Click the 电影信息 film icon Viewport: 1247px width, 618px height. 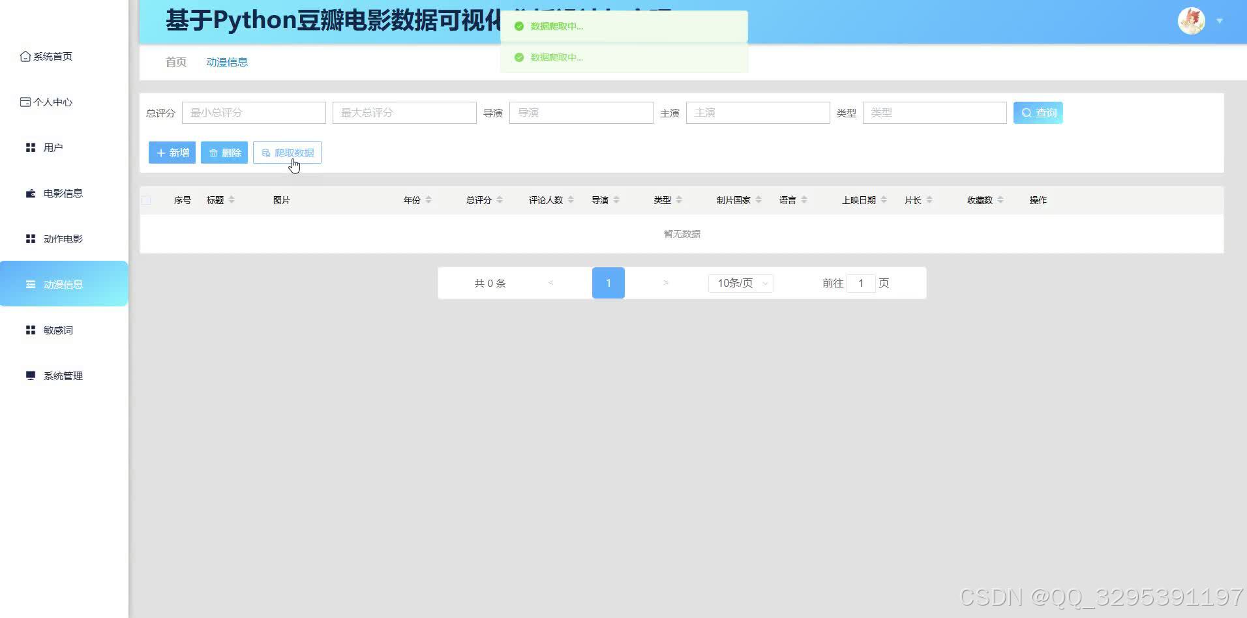pos(29,193)
